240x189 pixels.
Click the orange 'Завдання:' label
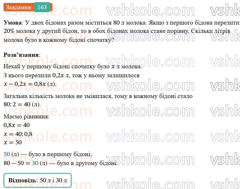tap(19, 7)
